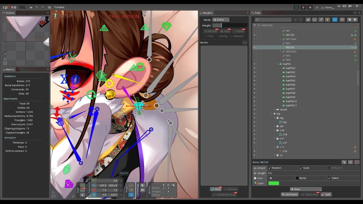363x204 pixels.
Task: Open the Tree panel menu icon
Action: click(x=359, y=13)
